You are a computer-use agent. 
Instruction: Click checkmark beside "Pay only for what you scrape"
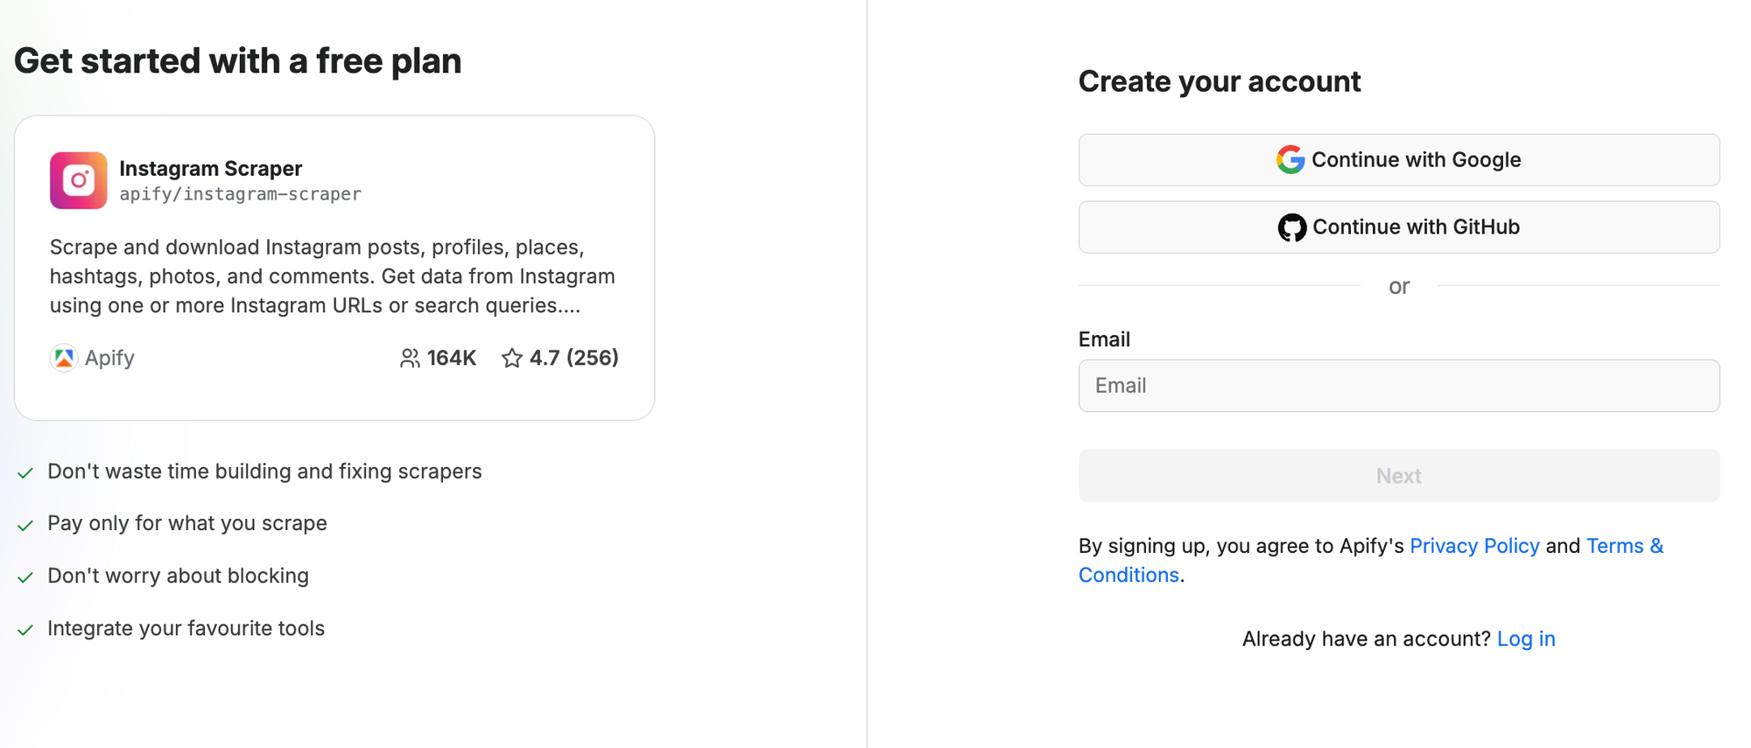tap(25, 525)
